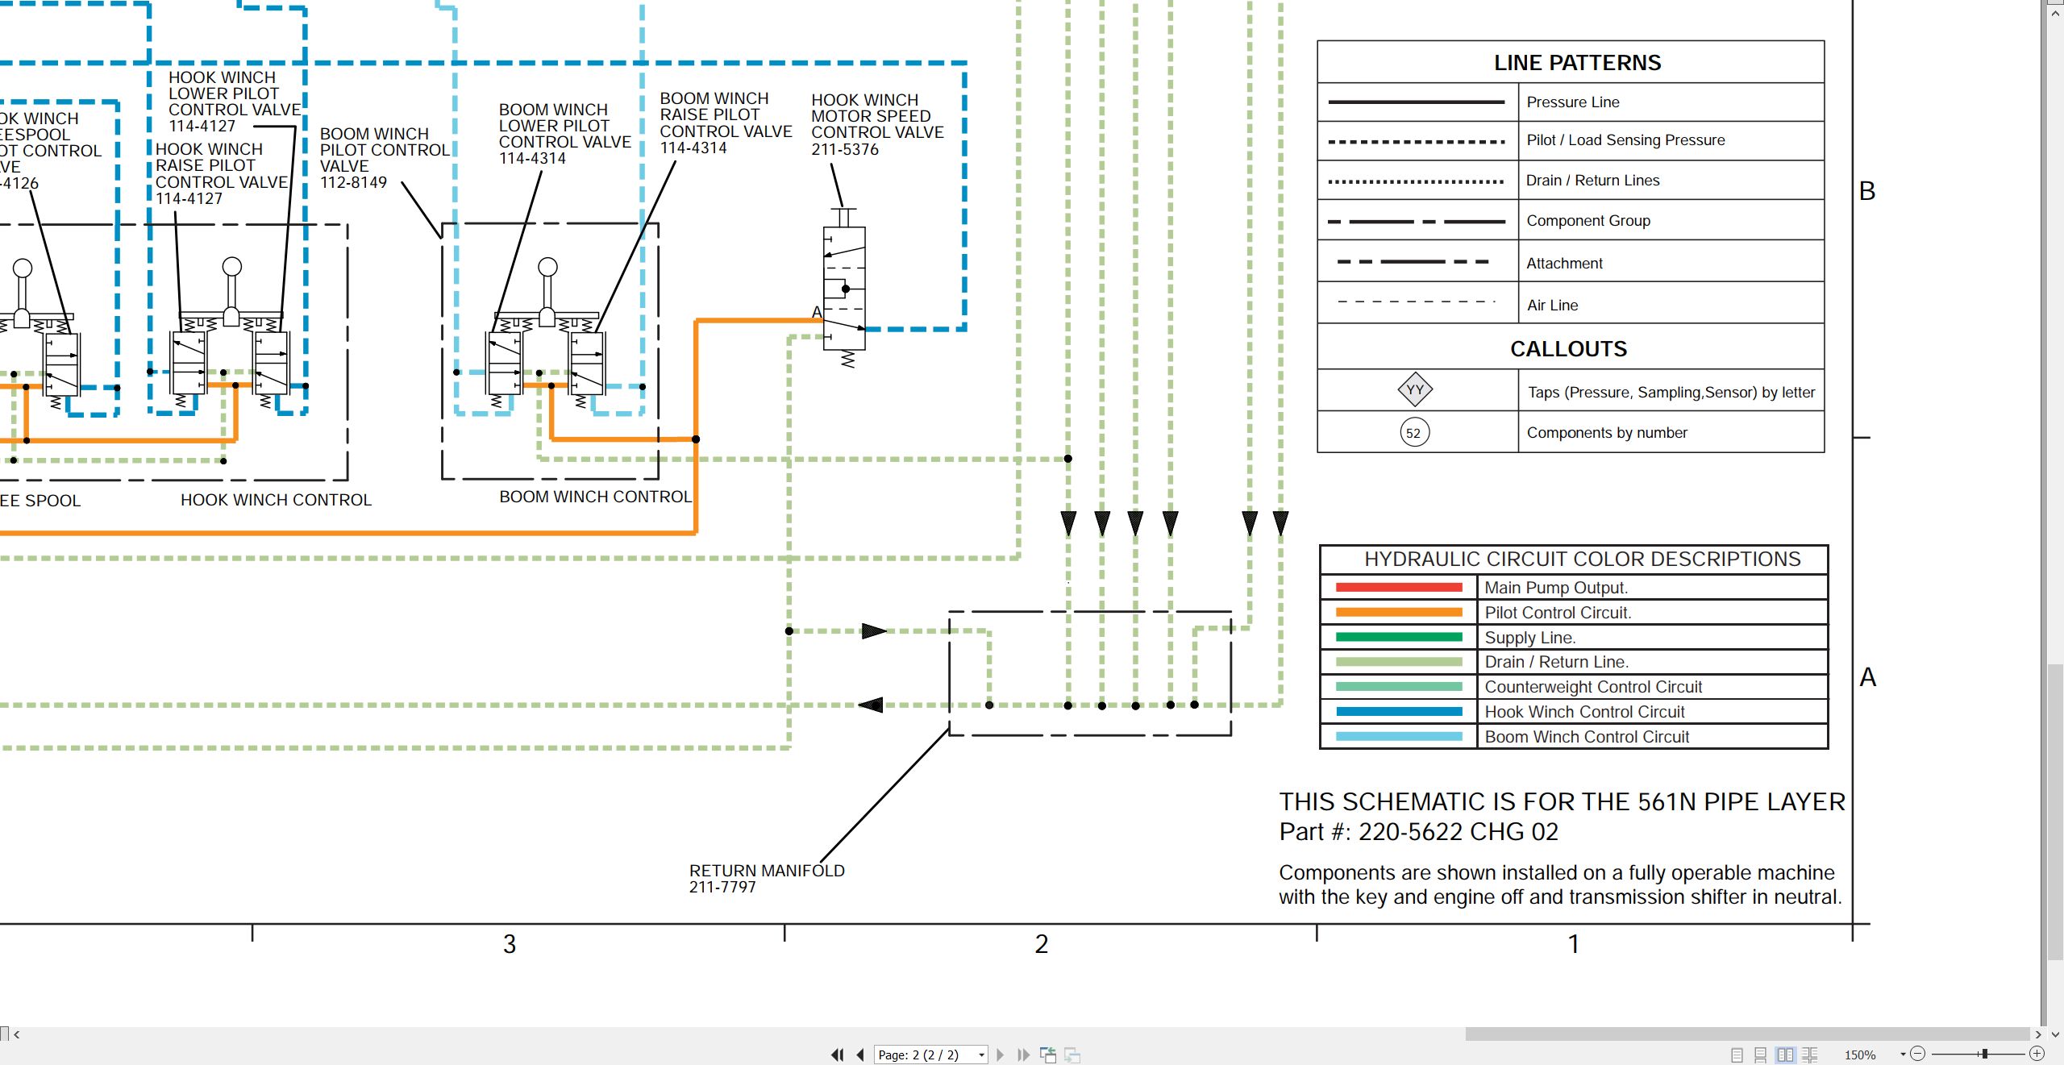Click 561N PIPE LAYER schematic title
This screenshot has width=2064, height=1065.
(x=1562, y=802)
